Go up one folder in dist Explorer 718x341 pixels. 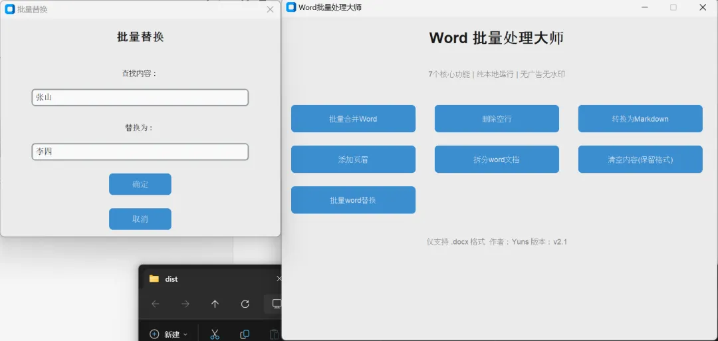pos(215,304)
